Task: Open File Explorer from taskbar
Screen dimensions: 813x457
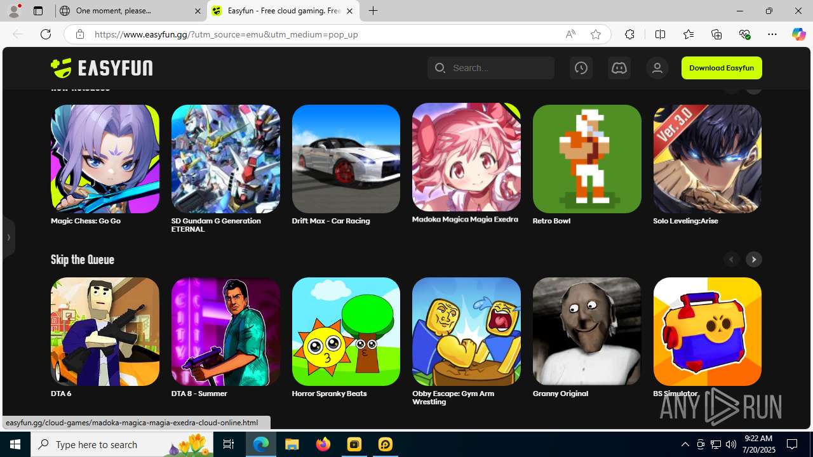Action: 292,444
